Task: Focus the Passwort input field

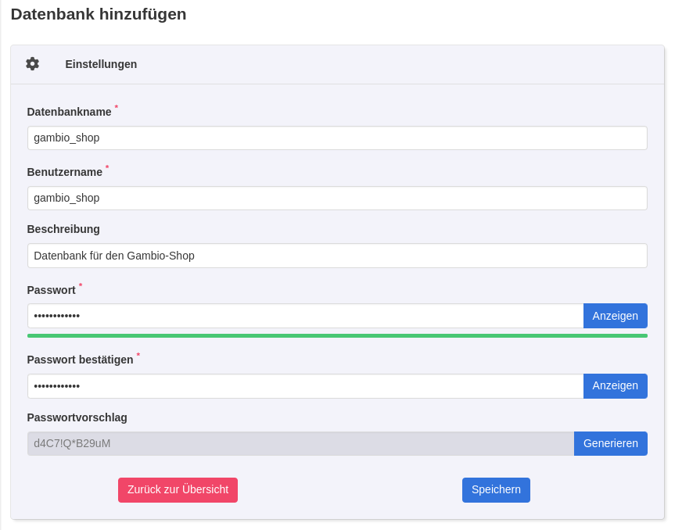Action: (x=305, y=316)
